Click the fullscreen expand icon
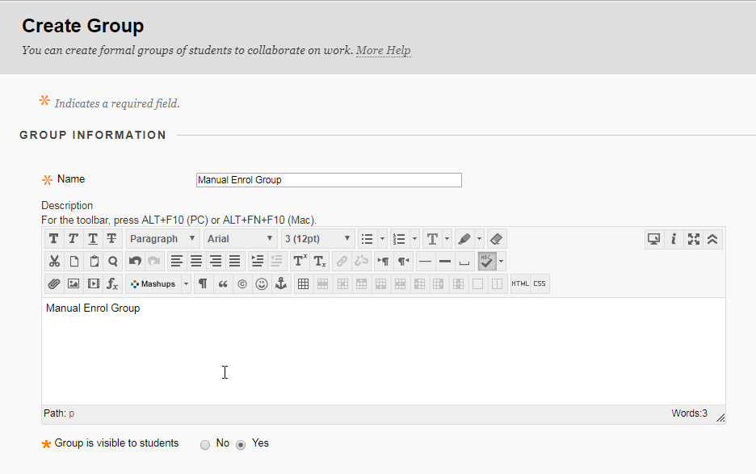This screenshot has height=474, width=756. tap(693, 239)
